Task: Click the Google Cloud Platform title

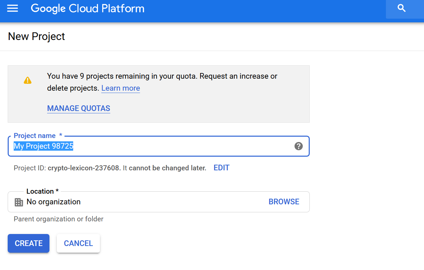Action: [x=88, y=8]
